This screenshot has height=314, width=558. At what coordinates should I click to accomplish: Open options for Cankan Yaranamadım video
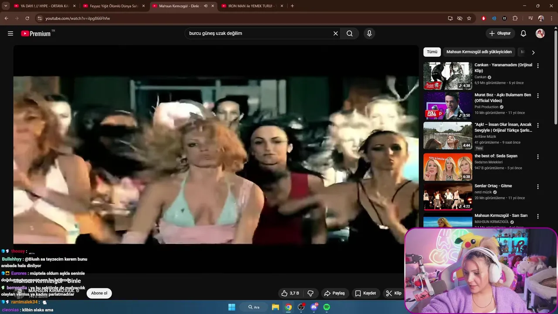538,66
